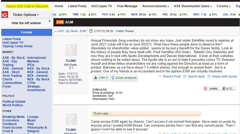The width and height of the screenshot is (240, 134).
Task: Open Forex sidebar link
Action: tap(7, 87)
